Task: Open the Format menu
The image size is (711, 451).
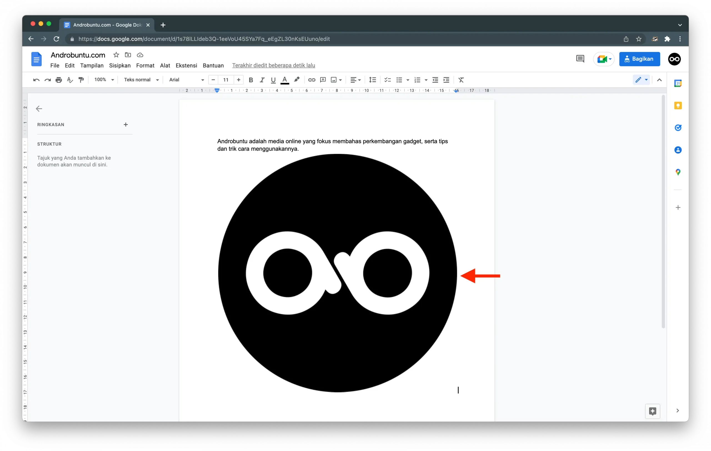Action: 145,66
